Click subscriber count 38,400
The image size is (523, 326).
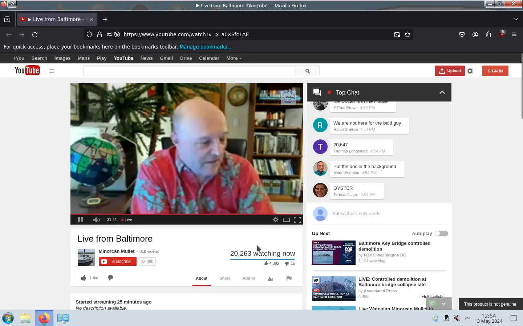point(147,262)
